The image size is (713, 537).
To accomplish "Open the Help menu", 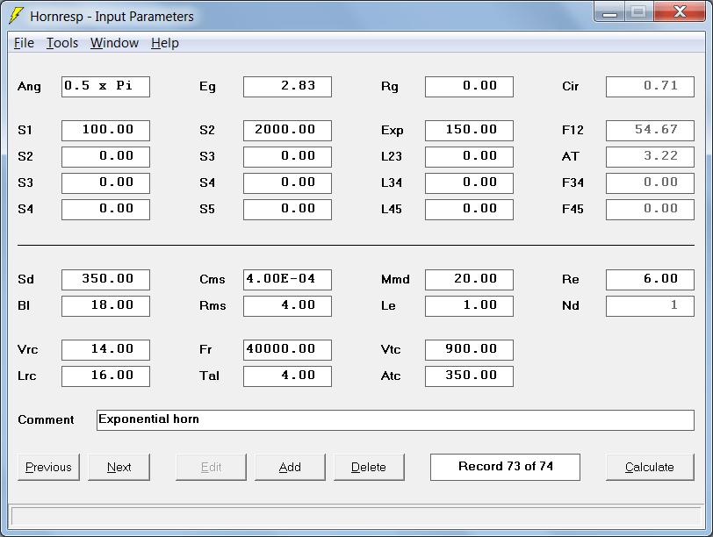I will 165,43.
